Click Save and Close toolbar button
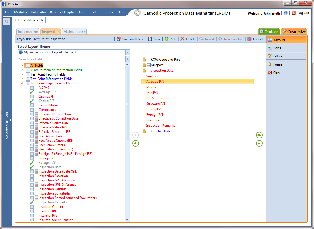The image size is (314, 229). 130,39
